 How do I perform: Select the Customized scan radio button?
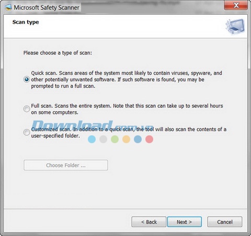(27, 132)
